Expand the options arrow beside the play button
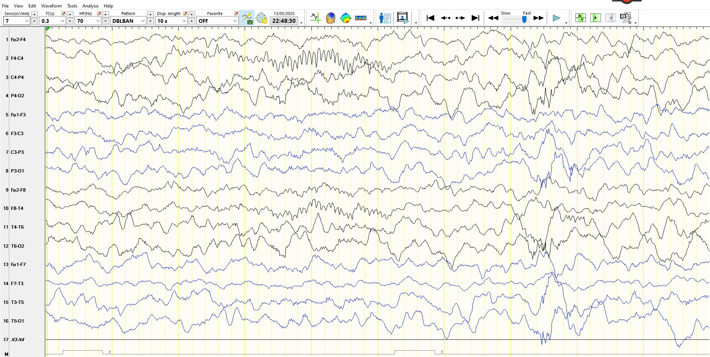 (x=566, y=23)
